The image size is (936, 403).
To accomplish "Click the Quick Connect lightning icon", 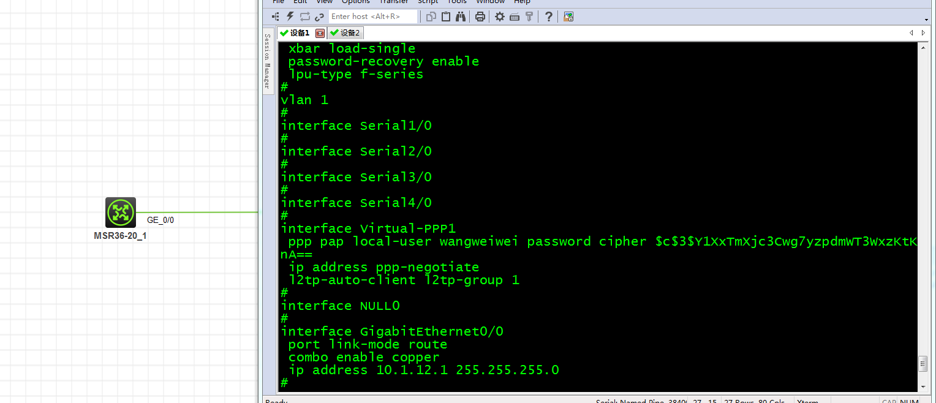I will (290, 17).
